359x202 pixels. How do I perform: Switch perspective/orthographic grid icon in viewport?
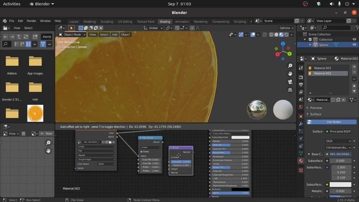pyautogui.click(x=290, y=90)
